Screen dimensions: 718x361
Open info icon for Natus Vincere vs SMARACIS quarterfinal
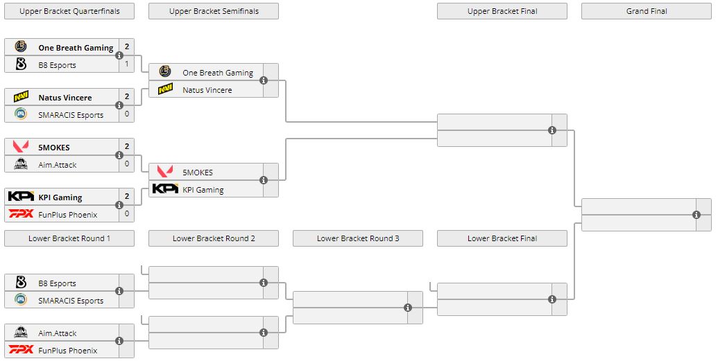[119, 105]
